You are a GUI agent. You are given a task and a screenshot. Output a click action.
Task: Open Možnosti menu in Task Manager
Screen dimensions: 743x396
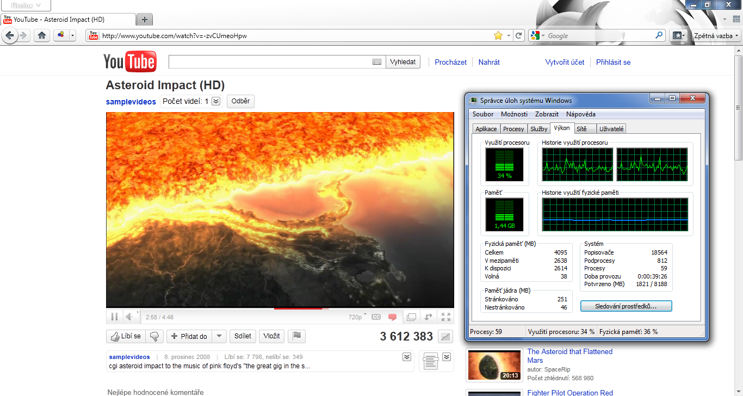tap(514, 114)
